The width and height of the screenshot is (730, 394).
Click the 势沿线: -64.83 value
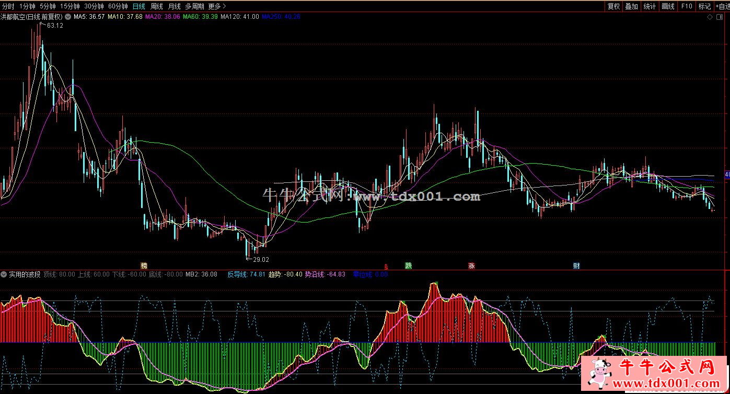pyautogui.click(x=325, y=274)
